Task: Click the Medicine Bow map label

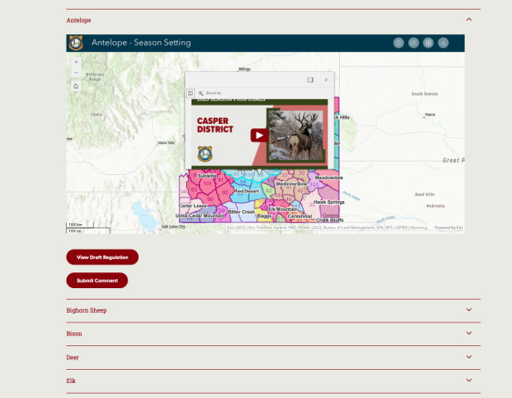Action: point(292,184)
